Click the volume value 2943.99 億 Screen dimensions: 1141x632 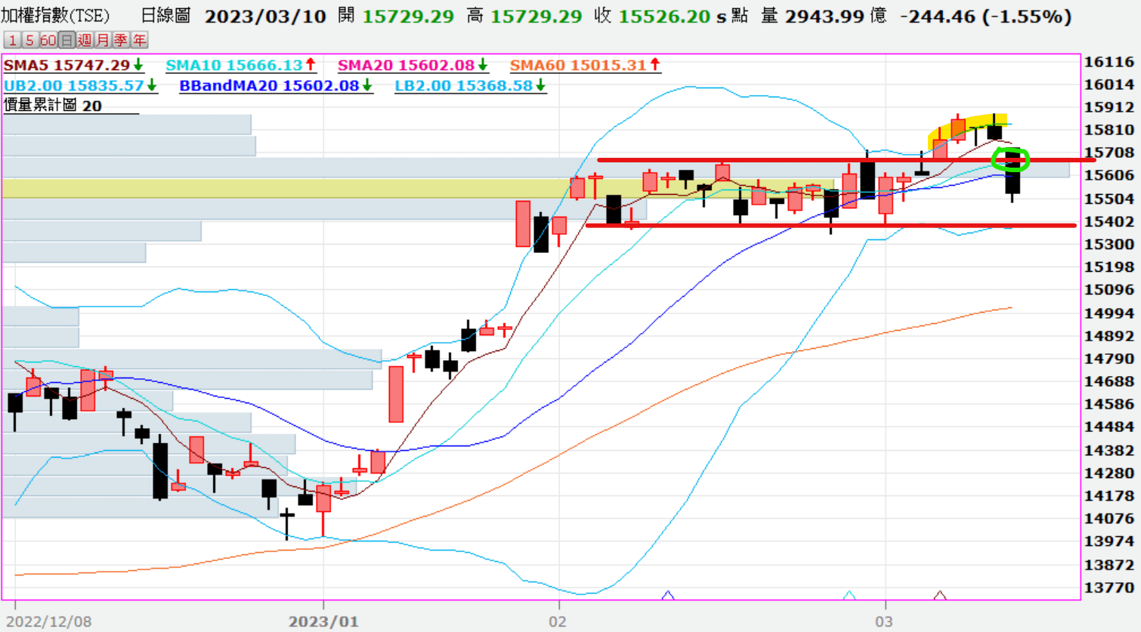coord(836,16)
